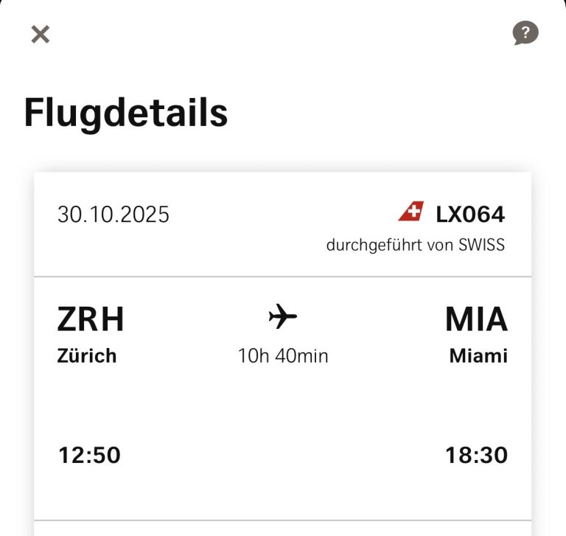The height and width of the screenshot is (536, 566).
Task: Select flight number LX064
Action: (470, 215)
